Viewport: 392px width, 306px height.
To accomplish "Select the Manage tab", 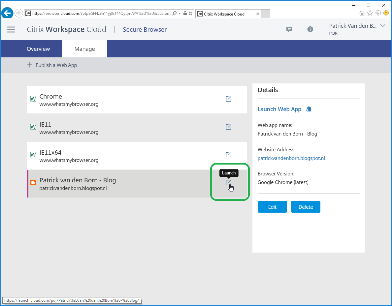I will pos(84,49).
